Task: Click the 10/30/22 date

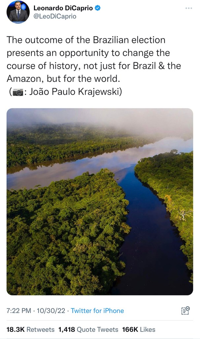Action: click(x=51, y=311)
